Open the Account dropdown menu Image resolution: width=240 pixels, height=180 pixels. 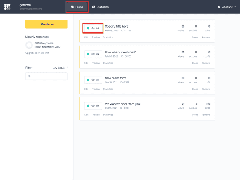[227, 7]
